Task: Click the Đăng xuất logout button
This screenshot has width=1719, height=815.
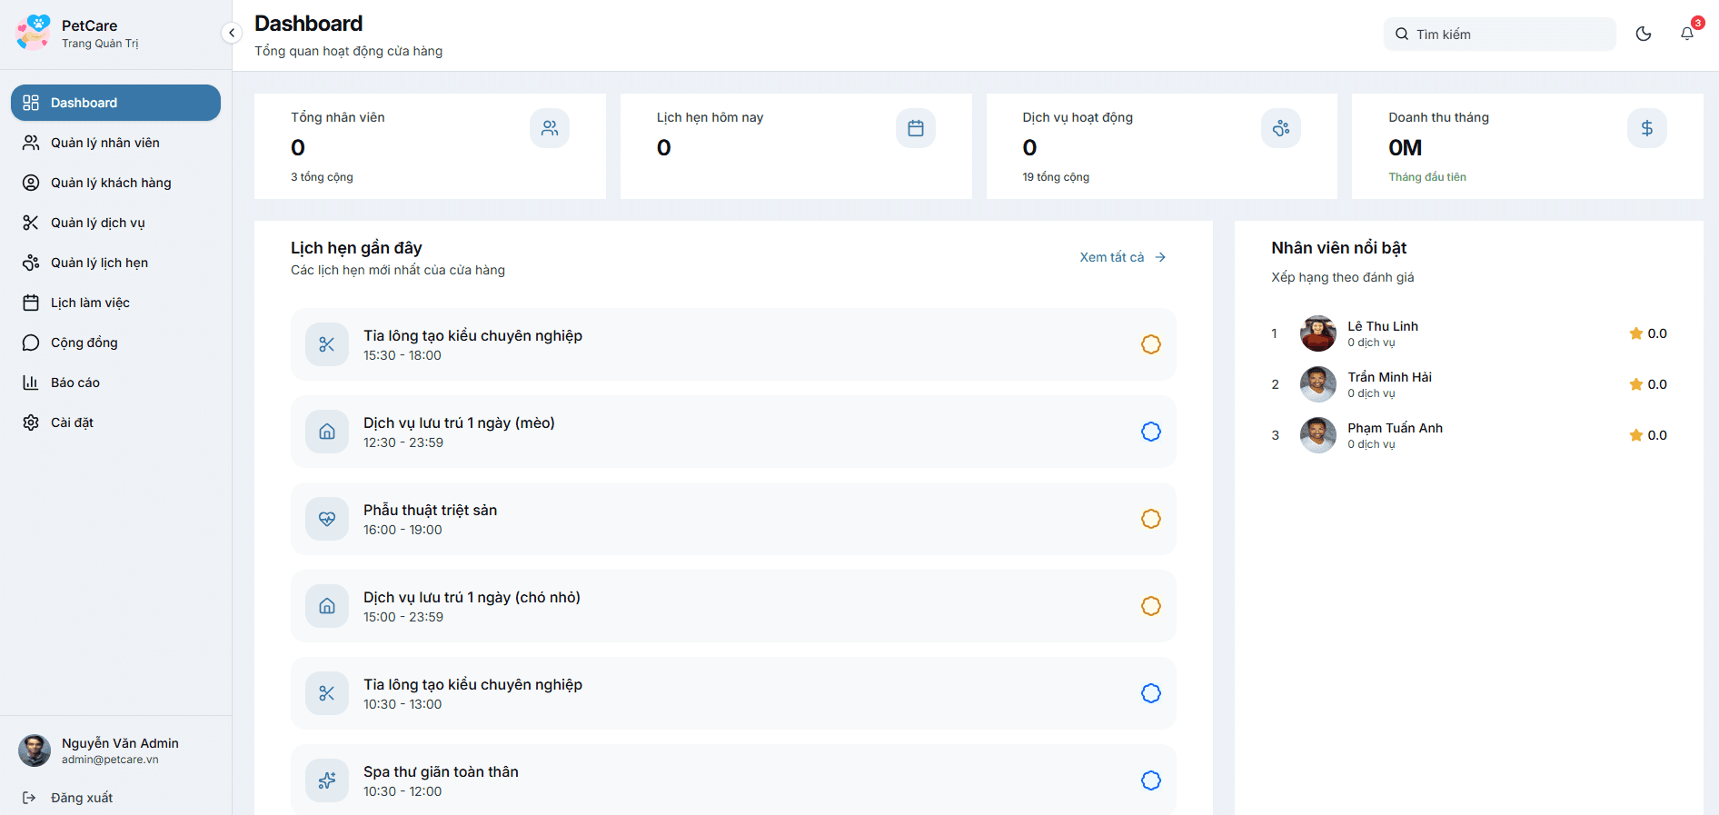Action: point(81,798)
